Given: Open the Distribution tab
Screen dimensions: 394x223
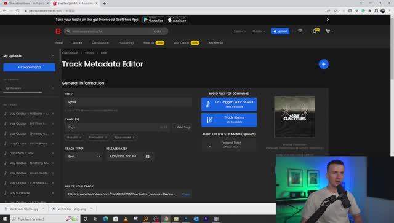Looking at the screenshot, I should click(x=100, y=42).
